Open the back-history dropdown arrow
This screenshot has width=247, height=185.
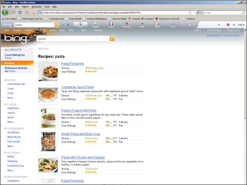tap(15, 12)
